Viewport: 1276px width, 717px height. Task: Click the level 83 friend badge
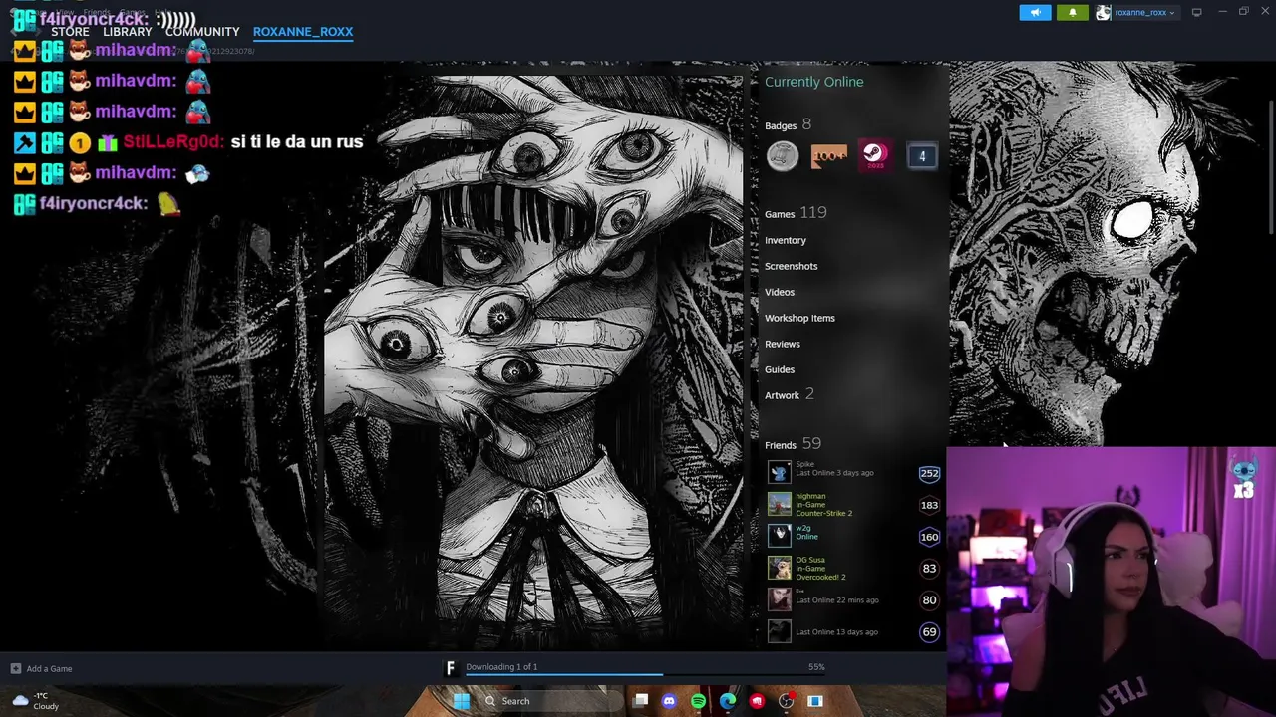[x=929, y=569]
